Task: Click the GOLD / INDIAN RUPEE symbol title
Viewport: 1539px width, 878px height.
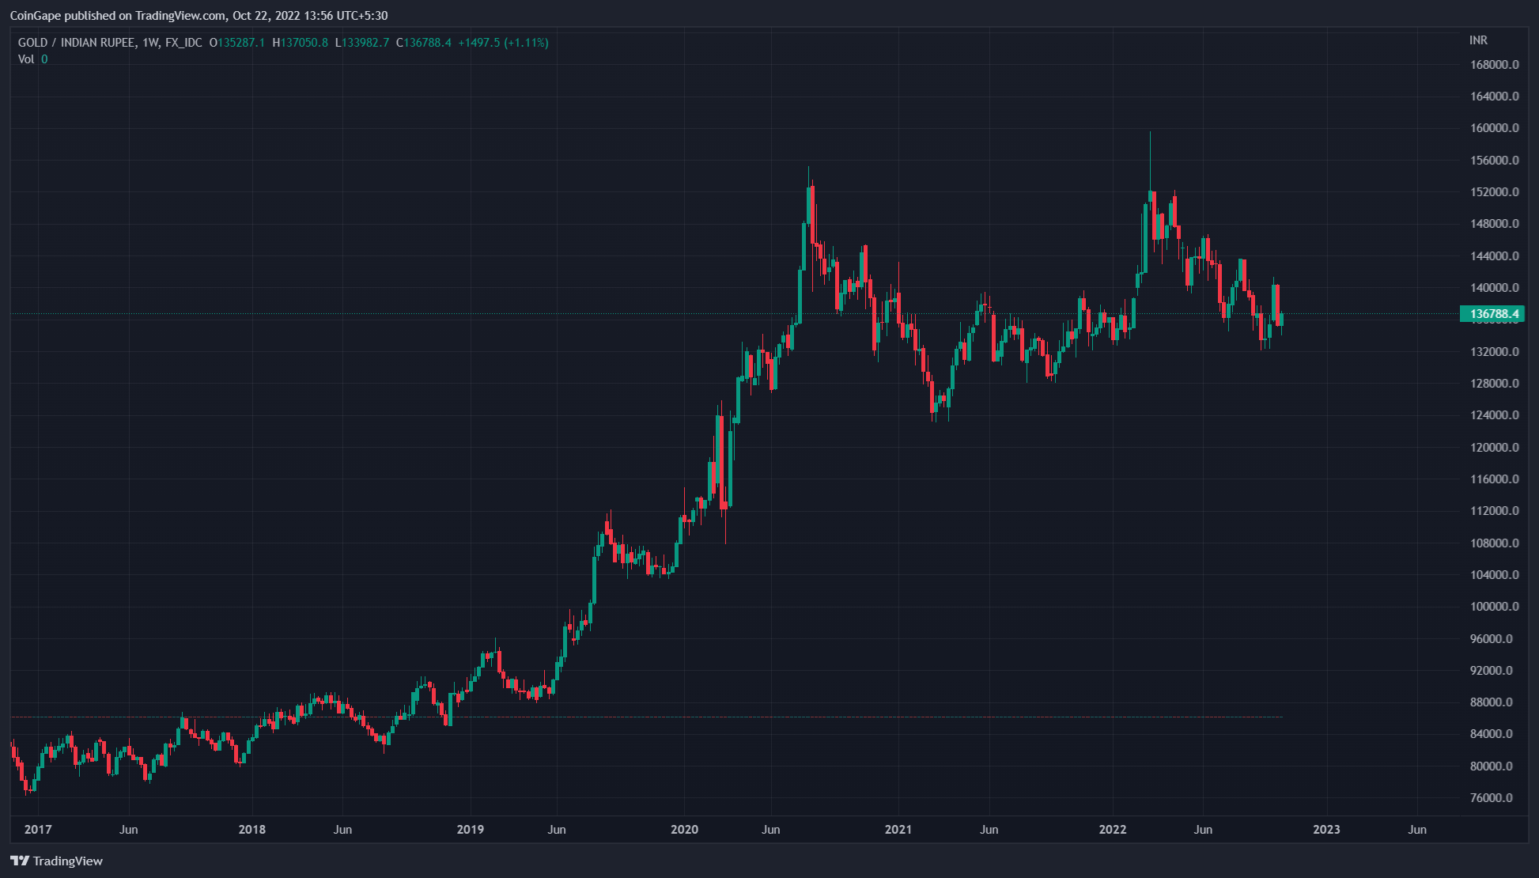Action: pos(76,43)
